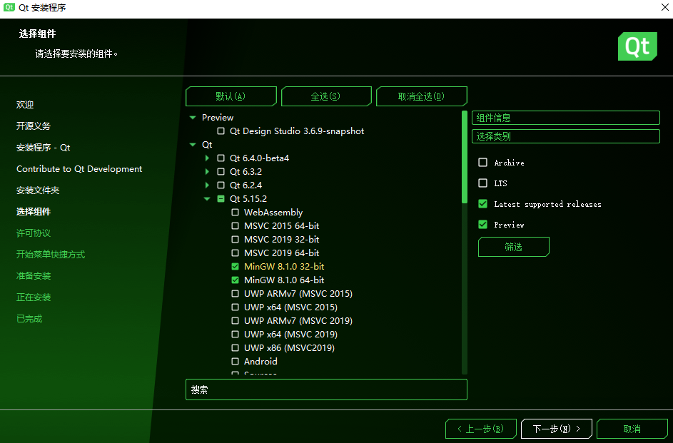Viewport: 673px width, 443px height.
Task: Click the component tree vertical scrollbar
Action: [464, 157]
